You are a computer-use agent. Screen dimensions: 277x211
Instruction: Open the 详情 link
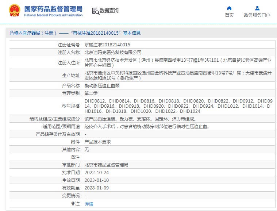[89, 204]
